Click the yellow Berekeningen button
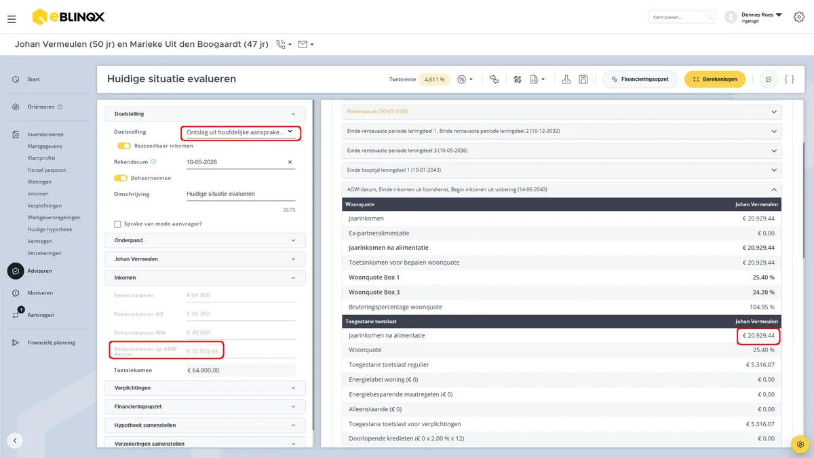814x458 pixels. pyautogui.click(x=715, y=79)
